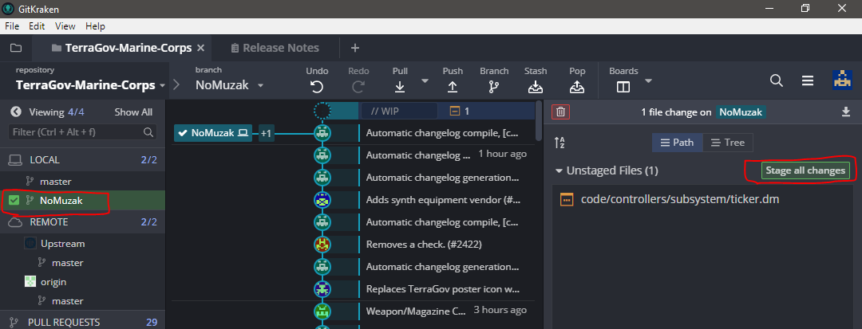Open the Boards dropdown arrow
This screenshot has width=862, height=329.
648,80
